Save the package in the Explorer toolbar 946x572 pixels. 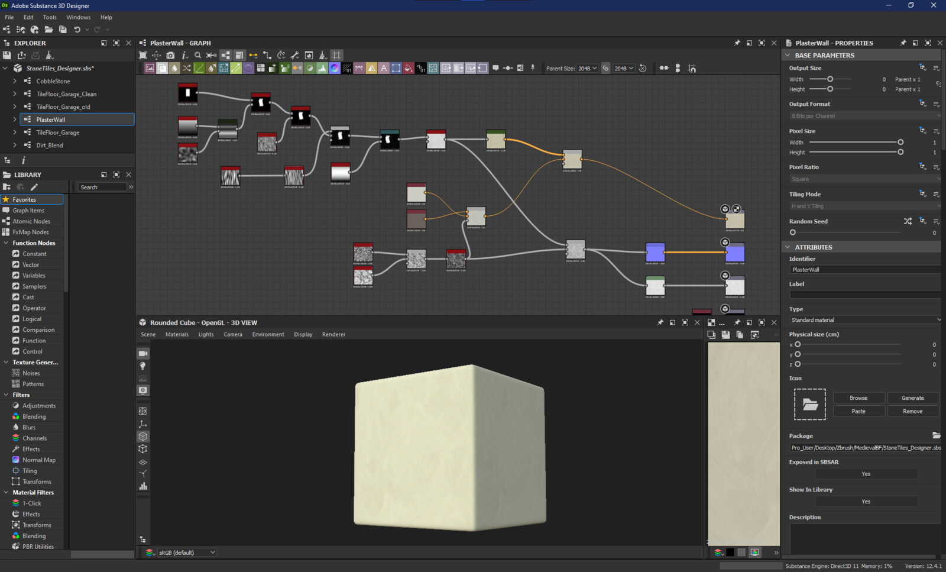(x=7, y=55)
